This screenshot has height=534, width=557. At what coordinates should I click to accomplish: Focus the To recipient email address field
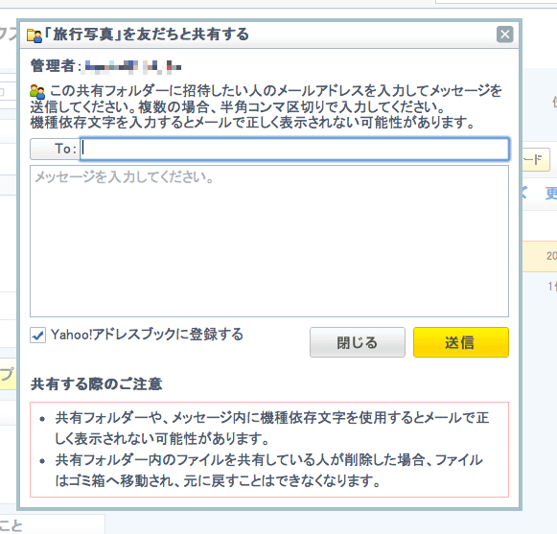(x=294, y=149)
